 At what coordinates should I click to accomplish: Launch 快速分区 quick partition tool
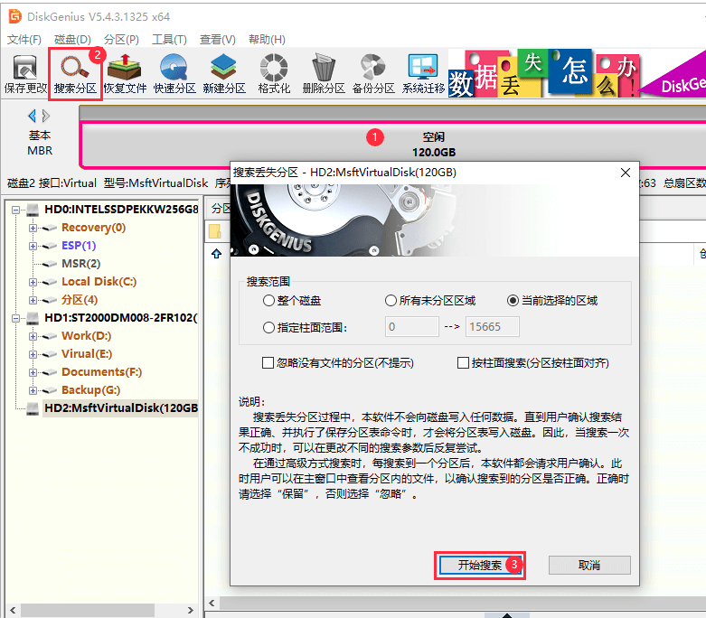click(x=174, y=74)
